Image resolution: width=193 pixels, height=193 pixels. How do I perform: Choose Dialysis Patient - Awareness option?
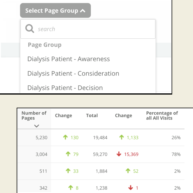(x=68, y=59)
